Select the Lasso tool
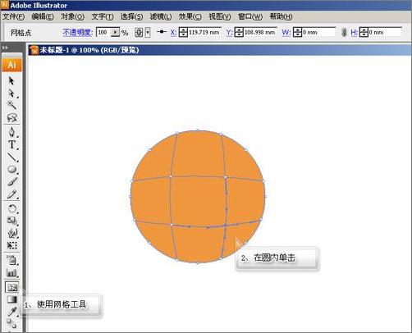The width and height of the screenshot is (412, 333). pos(11,118)
